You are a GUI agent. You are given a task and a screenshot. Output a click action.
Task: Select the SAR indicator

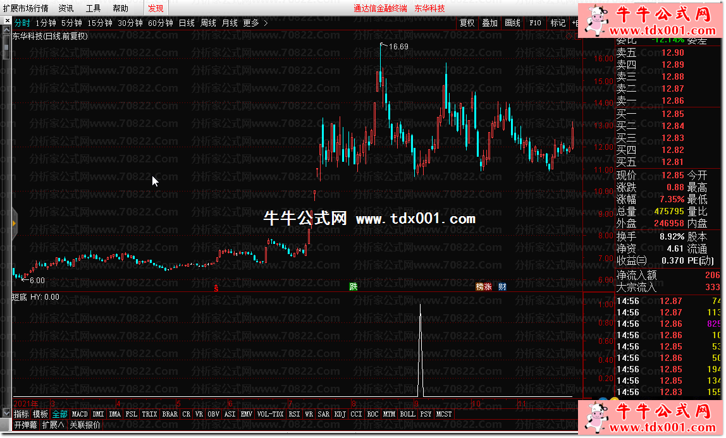point(324,414)
